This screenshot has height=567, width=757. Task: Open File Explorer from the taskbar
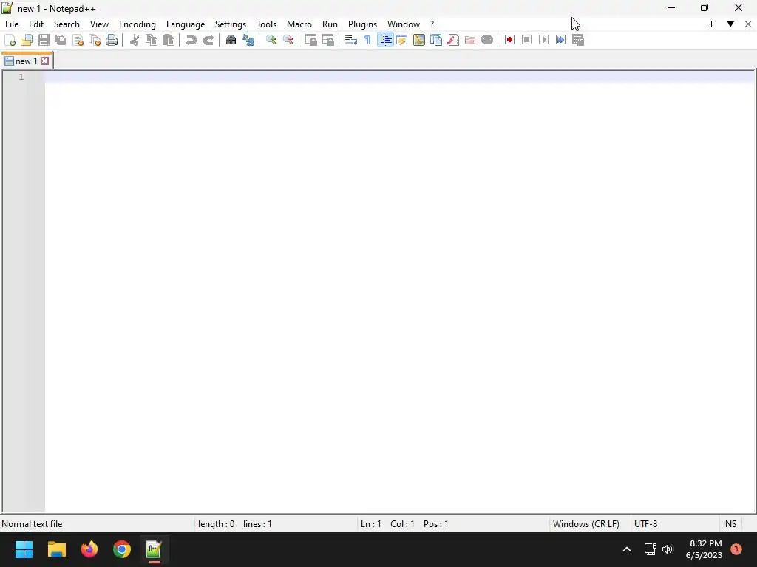pos(56,549)
